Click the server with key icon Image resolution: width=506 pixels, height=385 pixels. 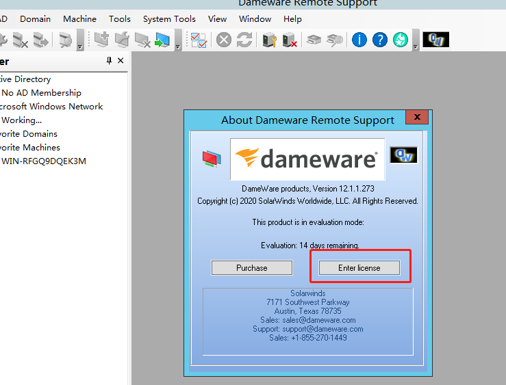point(269,40)
